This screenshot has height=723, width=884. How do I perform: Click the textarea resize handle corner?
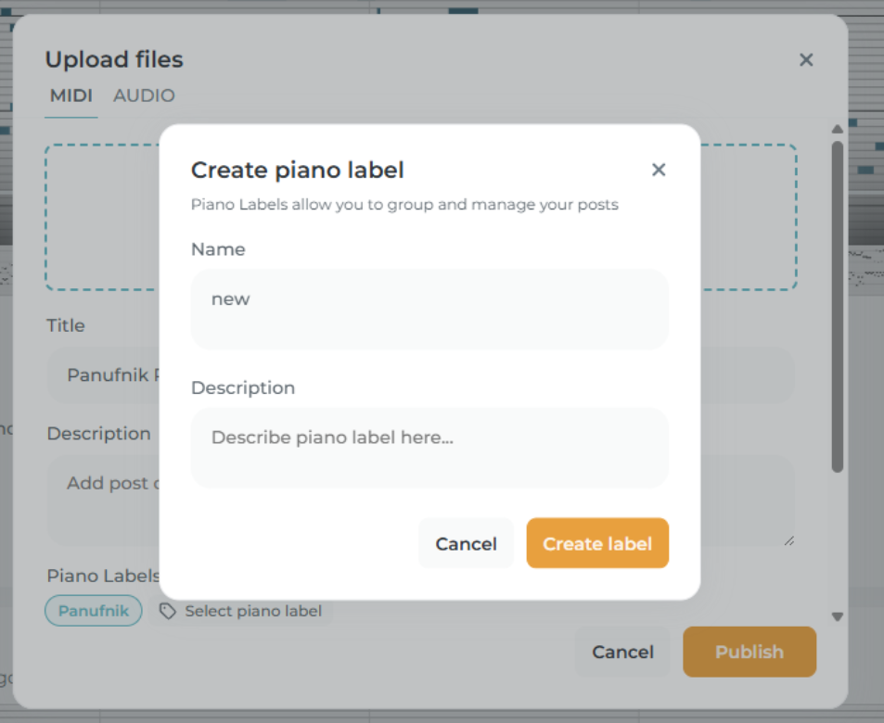[789, 540]
